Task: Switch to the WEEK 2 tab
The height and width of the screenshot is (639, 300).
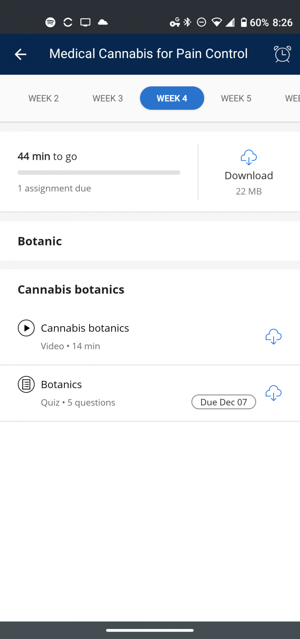Action: [44, 98]
